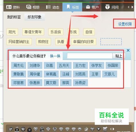Pick the 莫文蔚 suggested tag
This screenshot has height=132, width=136.
pos(51,83)
